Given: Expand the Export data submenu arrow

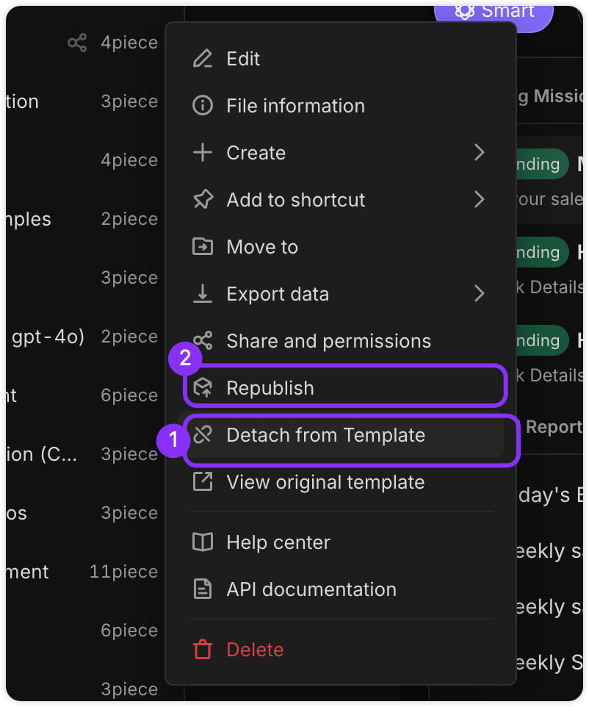Looking at the screenshot, I should pyautogui.click(x=480, y=293).
